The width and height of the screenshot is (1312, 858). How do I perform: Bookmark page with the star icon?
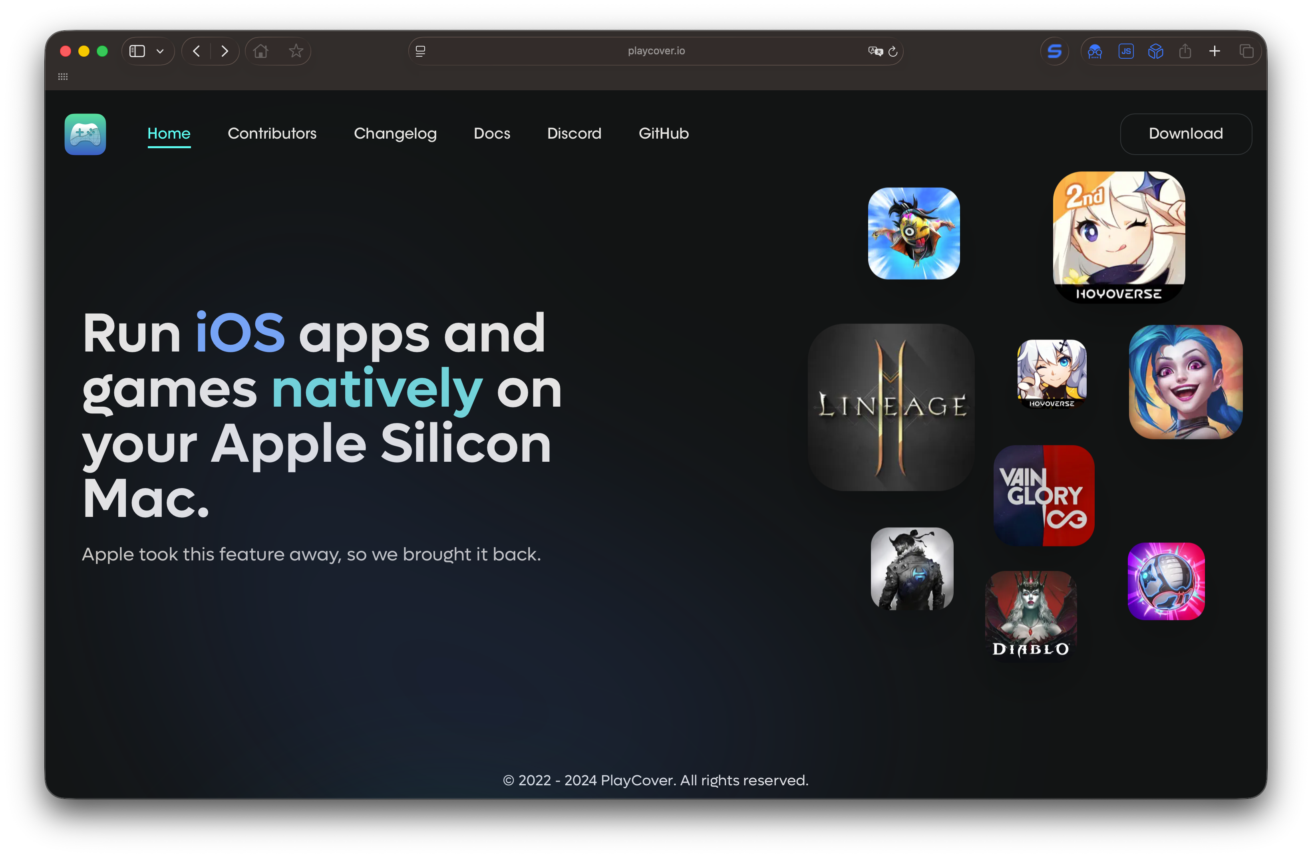coord(296,51)
